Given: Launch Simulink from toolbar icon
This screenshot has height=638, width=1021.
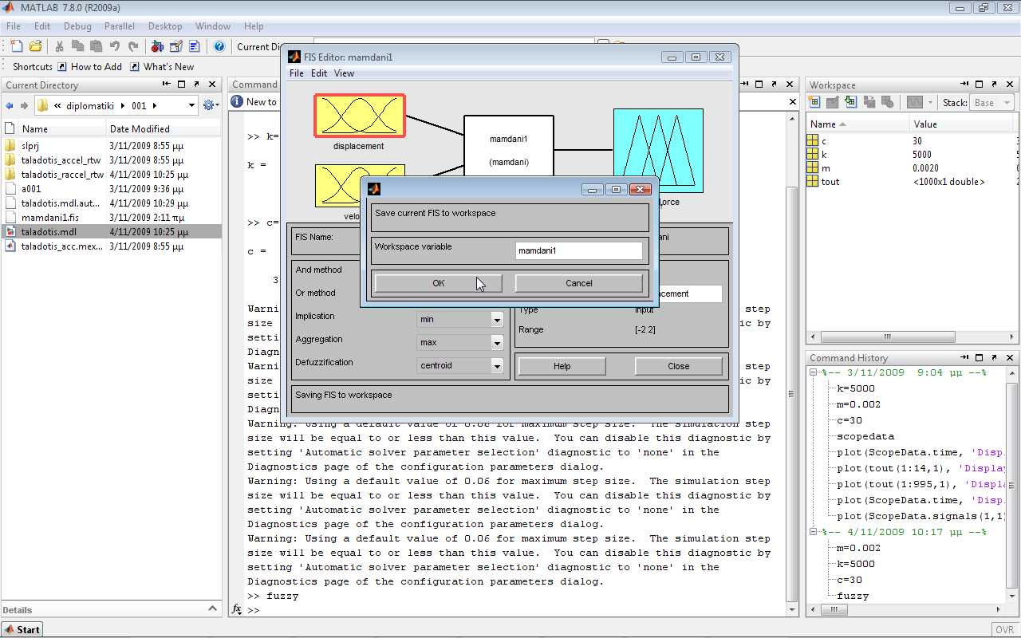Looking at the screenshot, I should [157, 47].
